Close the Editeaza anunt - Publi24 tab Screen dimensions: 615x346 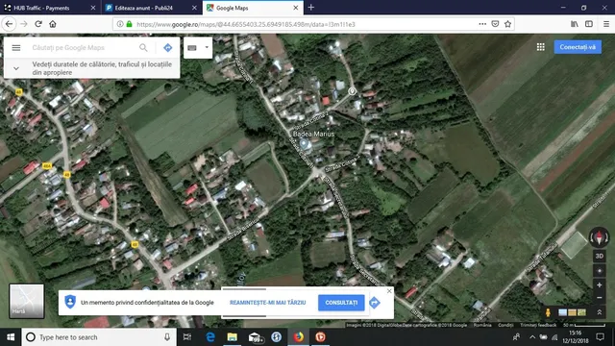194,8
